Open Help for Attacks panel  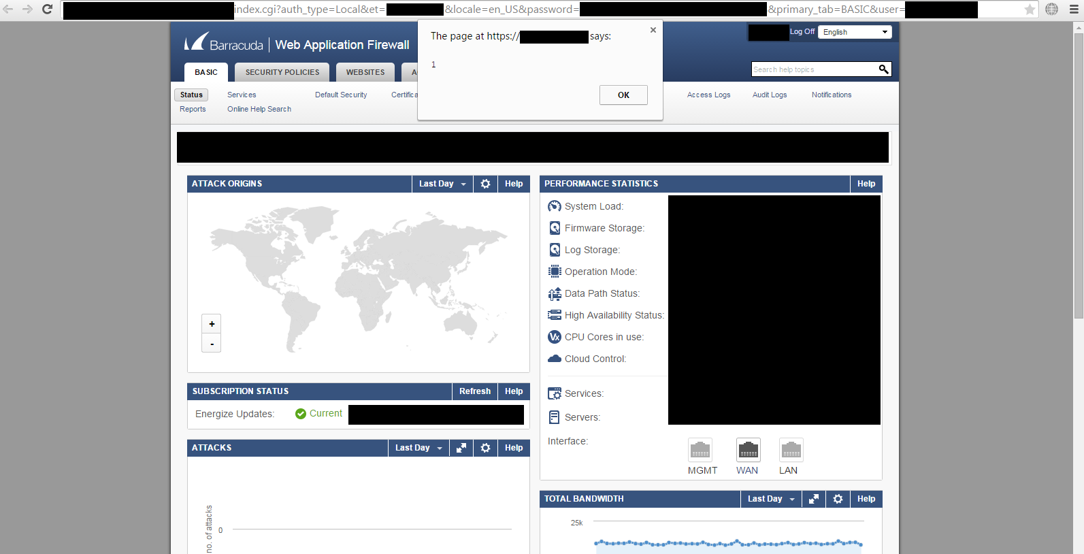(x=514, y=448)
